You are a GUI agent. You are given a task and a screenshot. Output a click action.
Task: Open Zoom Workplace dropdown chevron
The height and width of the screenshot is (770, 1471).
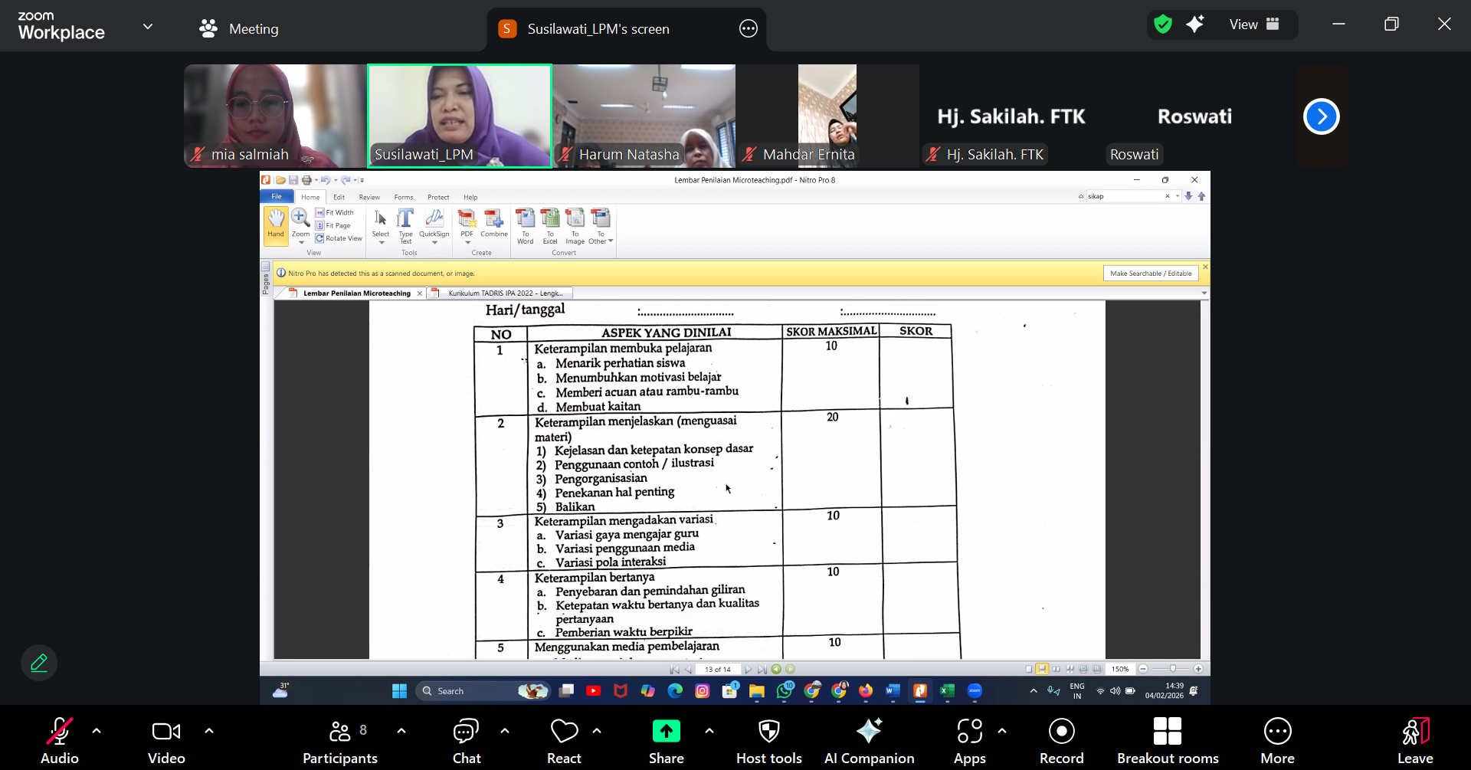click(148, 27)
